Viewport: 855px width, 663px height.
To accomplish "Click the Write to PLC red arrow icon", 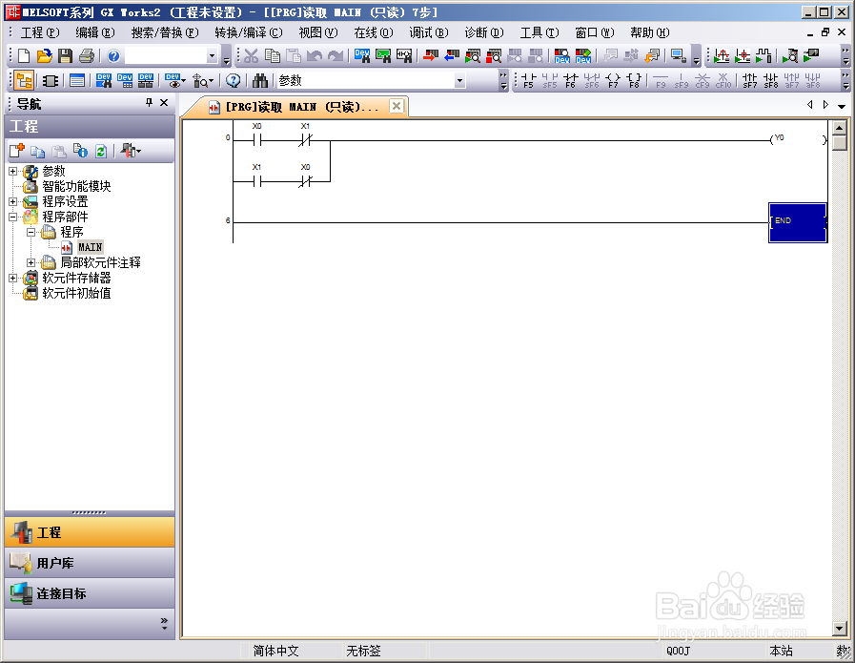I will (431, 55).
